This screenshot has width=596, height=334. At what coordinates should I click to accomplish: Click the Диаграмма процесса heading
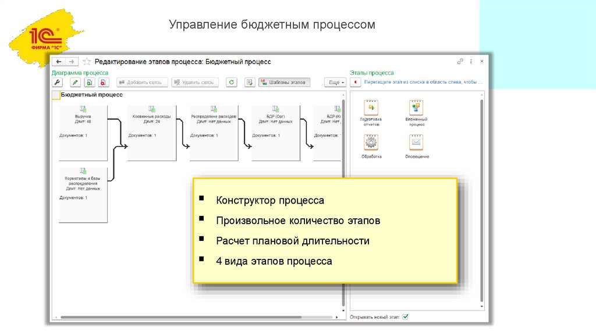point(80,73)
